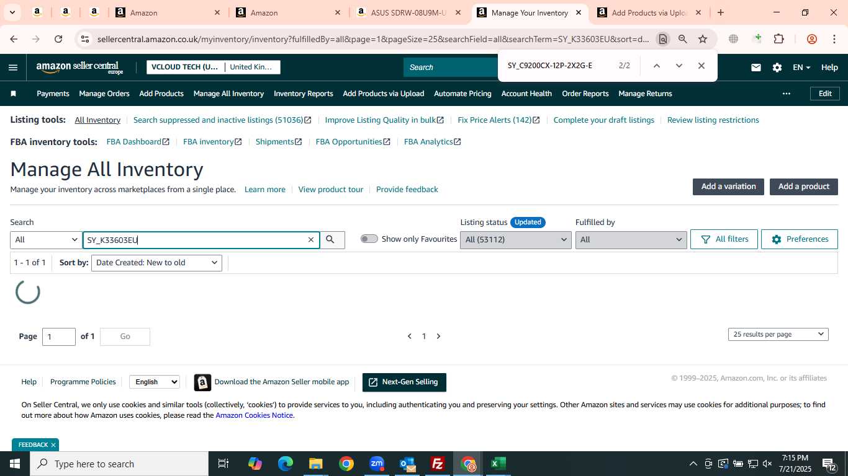Open Chrome extensions puzzle icon

(778, 39)
